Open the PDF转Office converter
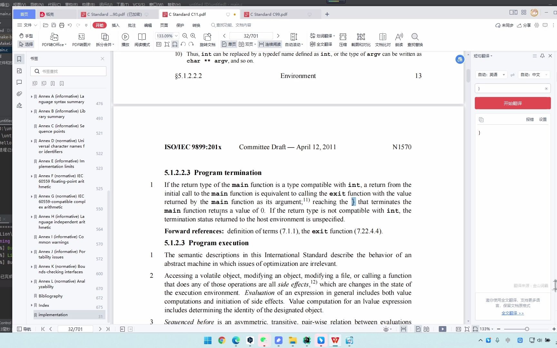Image resolution: width=557 pixels, height=348 pixels. click(54, 40)
